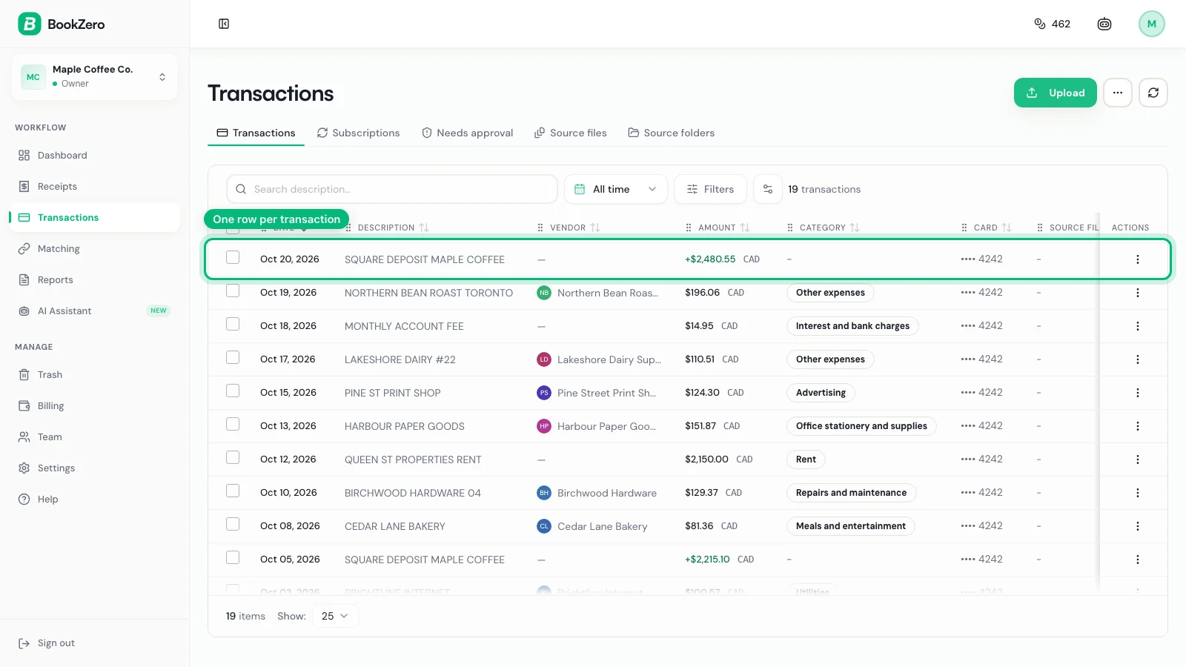This screenshot has height=667, width=1186.
Task: Check the Cedar Lane Bakery row
Action: pyautogui.click(x=233, y=524)
